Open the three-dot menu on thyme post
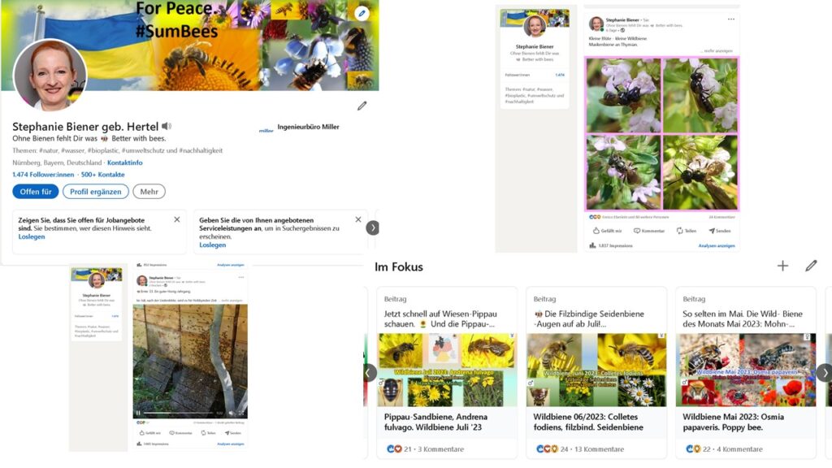Image resolution: width=832 pixels, height=468 pixels. [x=731, y=19]
